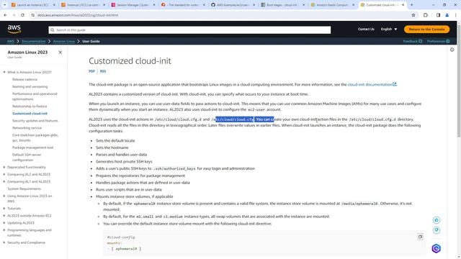Open the RSS feed link
The width and height of the screenshot is (461, 259).
point(102,71)
